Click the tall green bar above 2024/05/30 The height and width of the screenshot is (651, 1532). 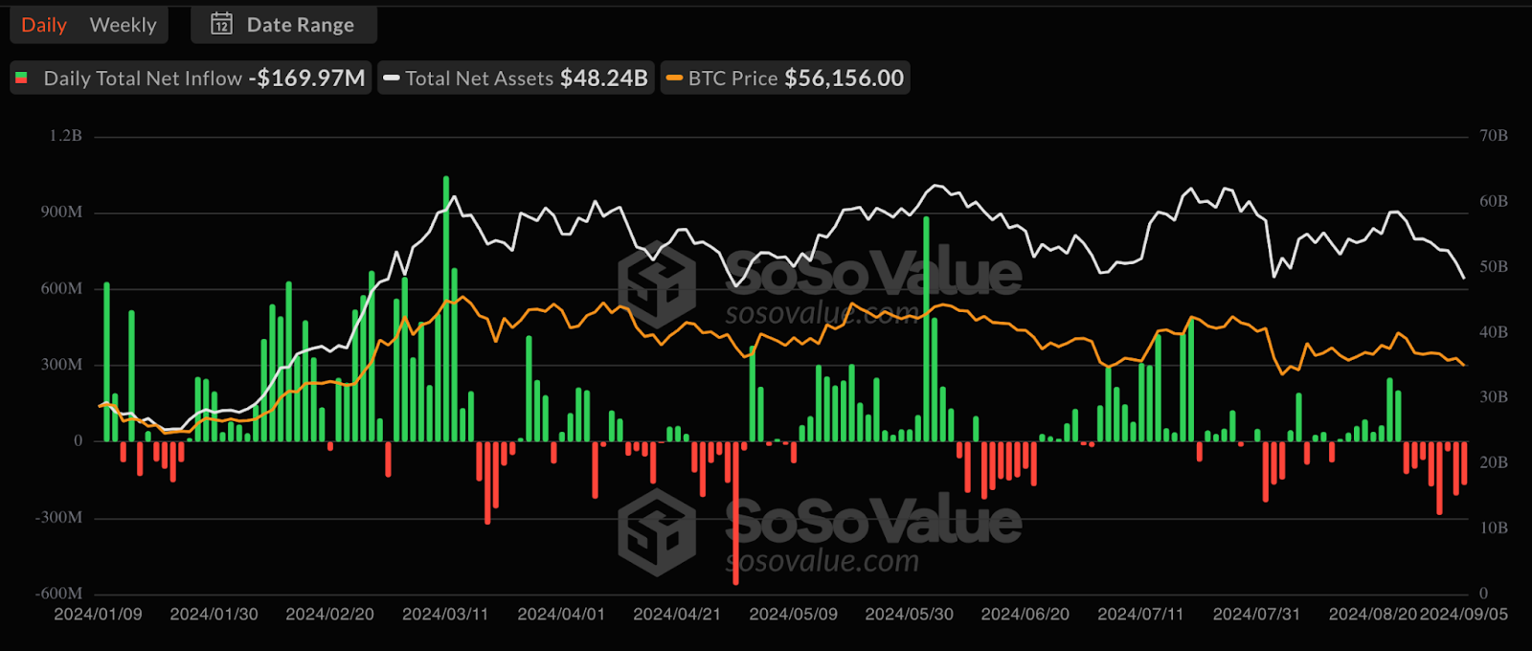tap(926, 329)
